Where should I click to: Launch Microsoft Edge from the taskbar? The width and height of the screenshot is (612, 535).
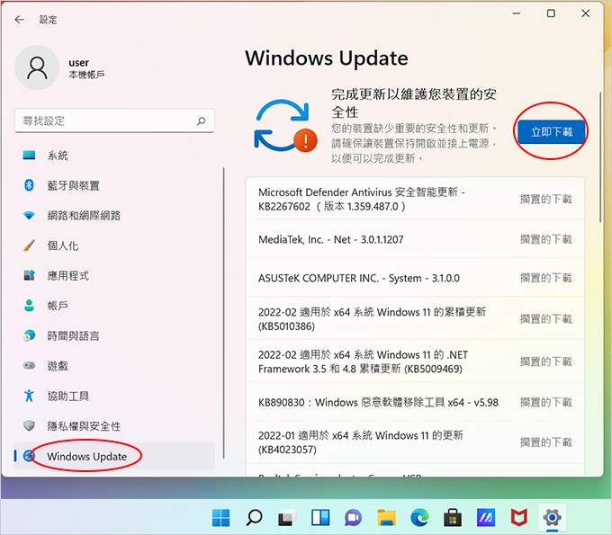[x=419, y=517]
